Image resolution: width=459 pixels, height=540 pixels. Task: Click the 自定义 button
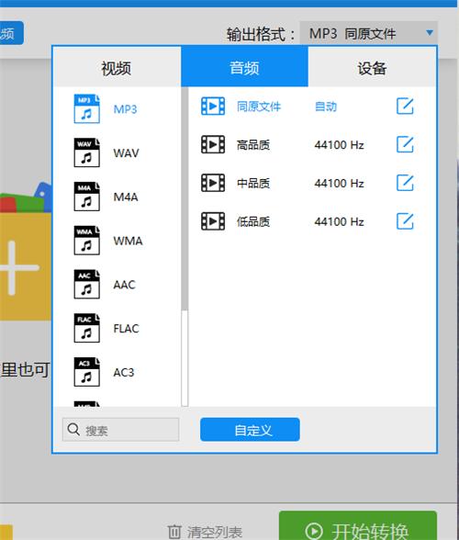[x=250, y=430]
